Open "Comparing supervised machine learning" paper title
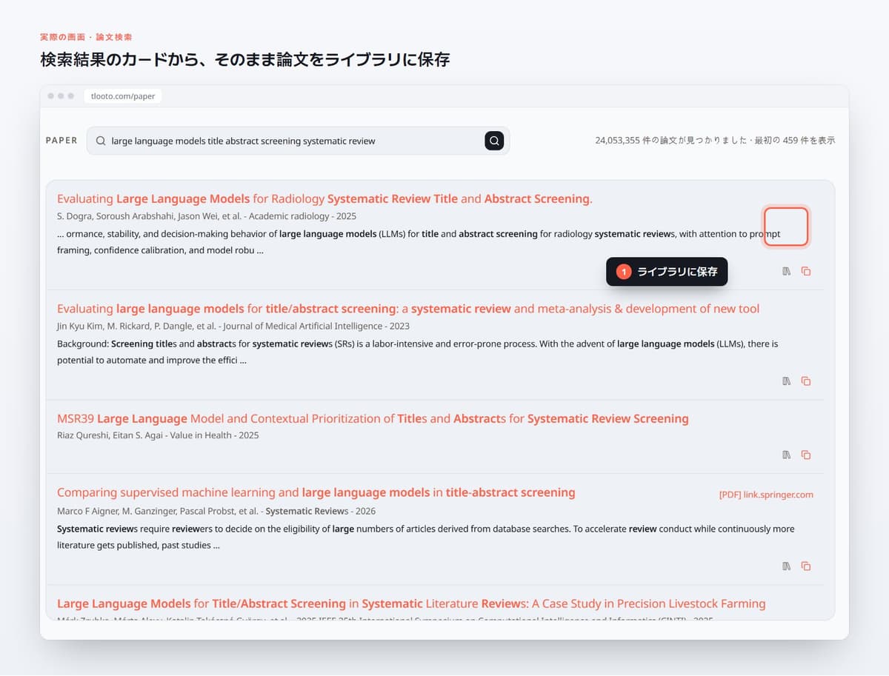The height and width of the screenshot is (676, 889). click(316, 492)
